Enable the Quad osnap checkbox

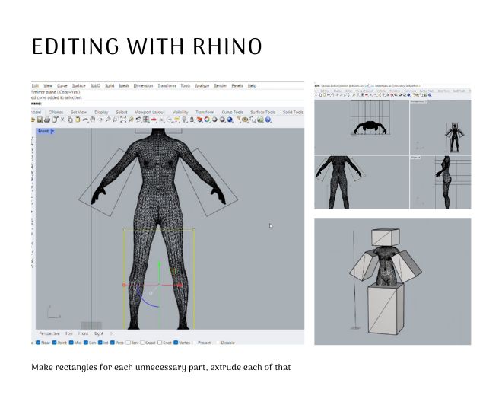coord(142,343)
